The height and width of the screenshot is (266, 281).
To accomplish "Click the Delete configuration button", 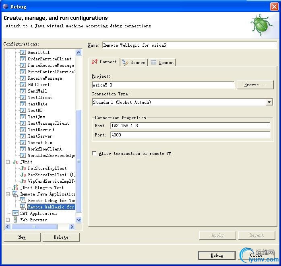I will coord(61,237).
